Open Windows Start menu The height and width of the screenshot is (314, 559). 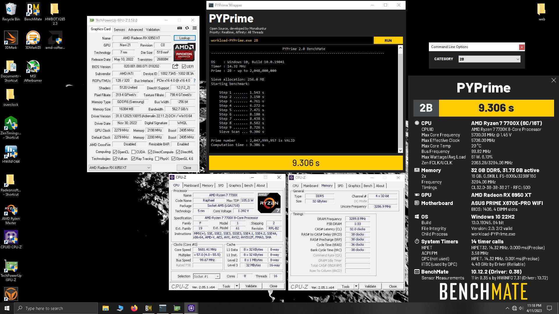point(7,308)
